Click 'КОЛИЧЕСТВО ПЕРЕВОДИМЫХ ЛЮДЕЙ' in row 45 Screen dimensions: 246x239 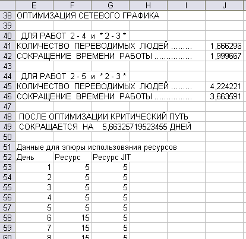93,86
